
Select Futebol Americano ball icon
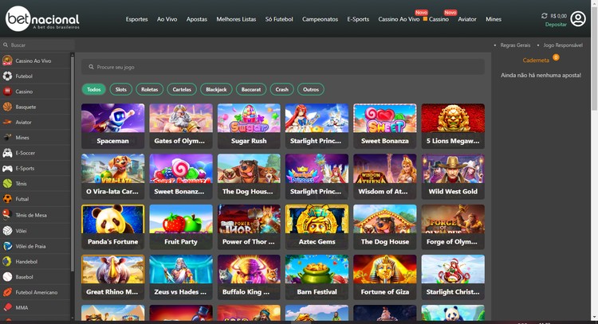(7, 292)
